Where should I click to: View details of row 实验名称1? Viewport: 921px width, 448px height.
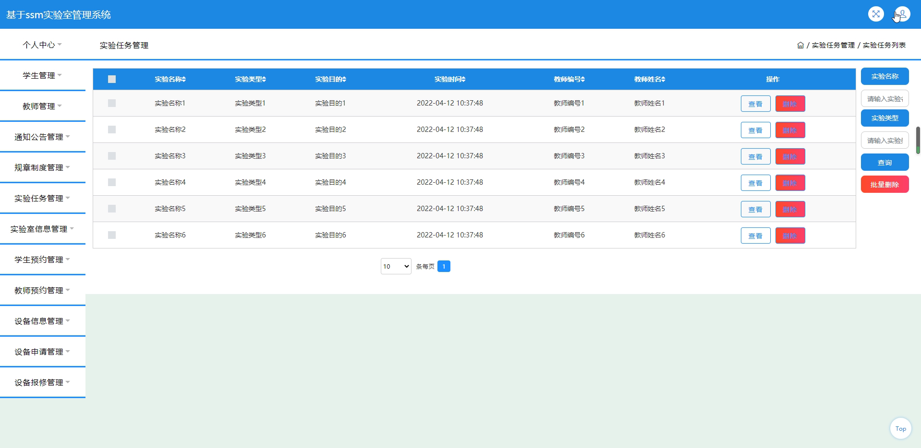(x=755, y=104)
